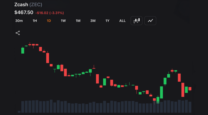Select the 1H timeframe
Viewport: 208px width, 115px height.
tap(35, 21)
